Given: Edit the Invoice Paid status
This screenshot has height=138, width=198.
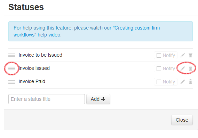Looking at the screenshot, I should click(x=183, y=82).
